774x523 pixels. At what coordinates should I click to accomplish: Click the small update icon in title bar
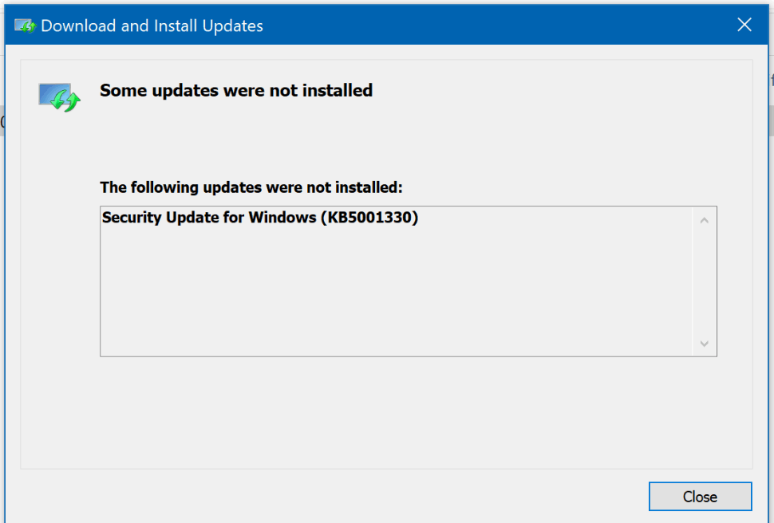pyautogui.click(x=26, y=26)
